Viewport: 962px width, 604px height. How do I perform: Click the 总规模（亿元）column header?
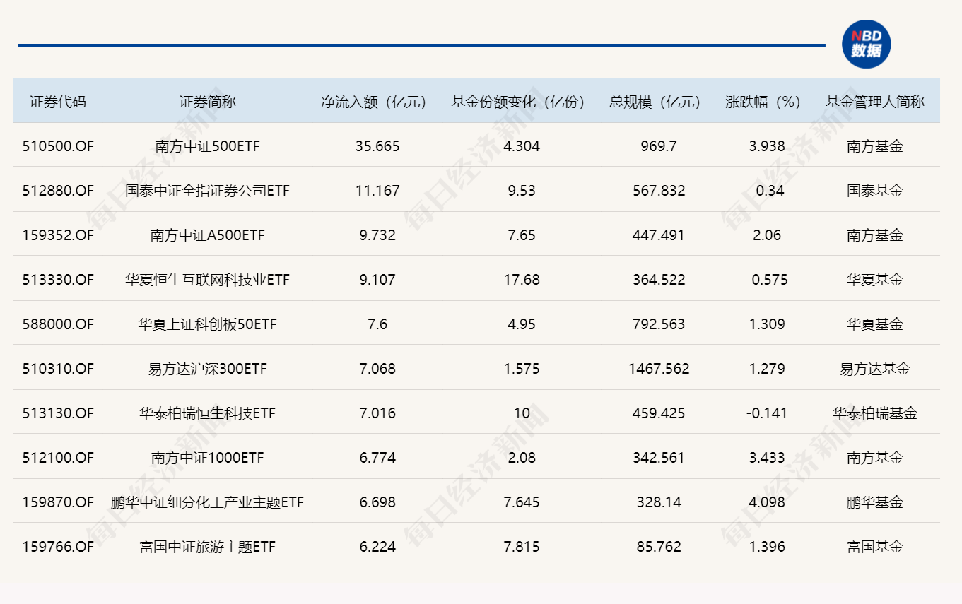653,101
